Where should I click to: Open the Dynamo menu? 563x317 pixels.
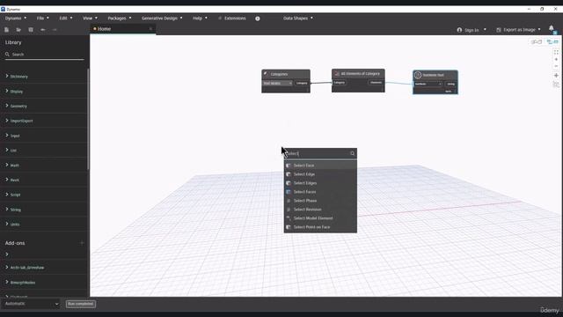coord(16,18)
